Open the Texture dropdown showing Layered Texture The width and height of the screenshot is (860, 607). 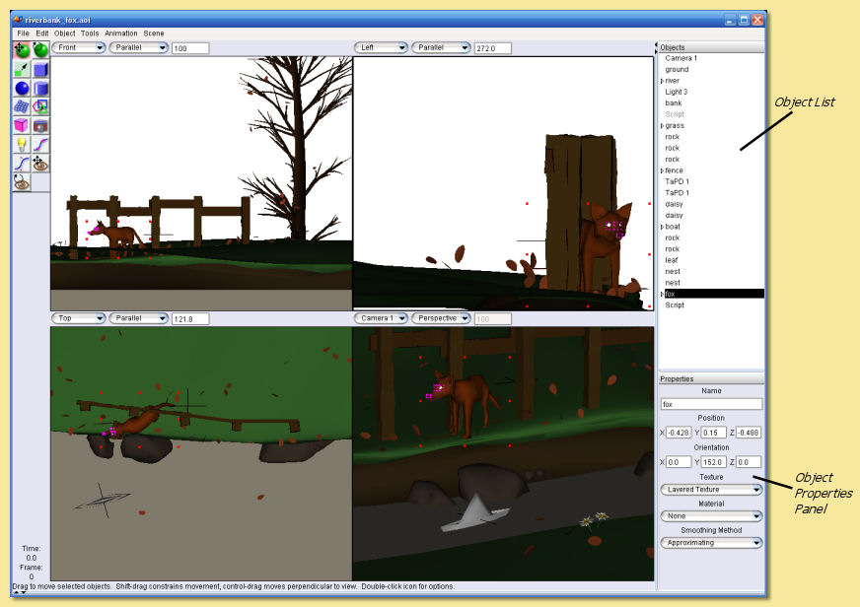point(710,489)
